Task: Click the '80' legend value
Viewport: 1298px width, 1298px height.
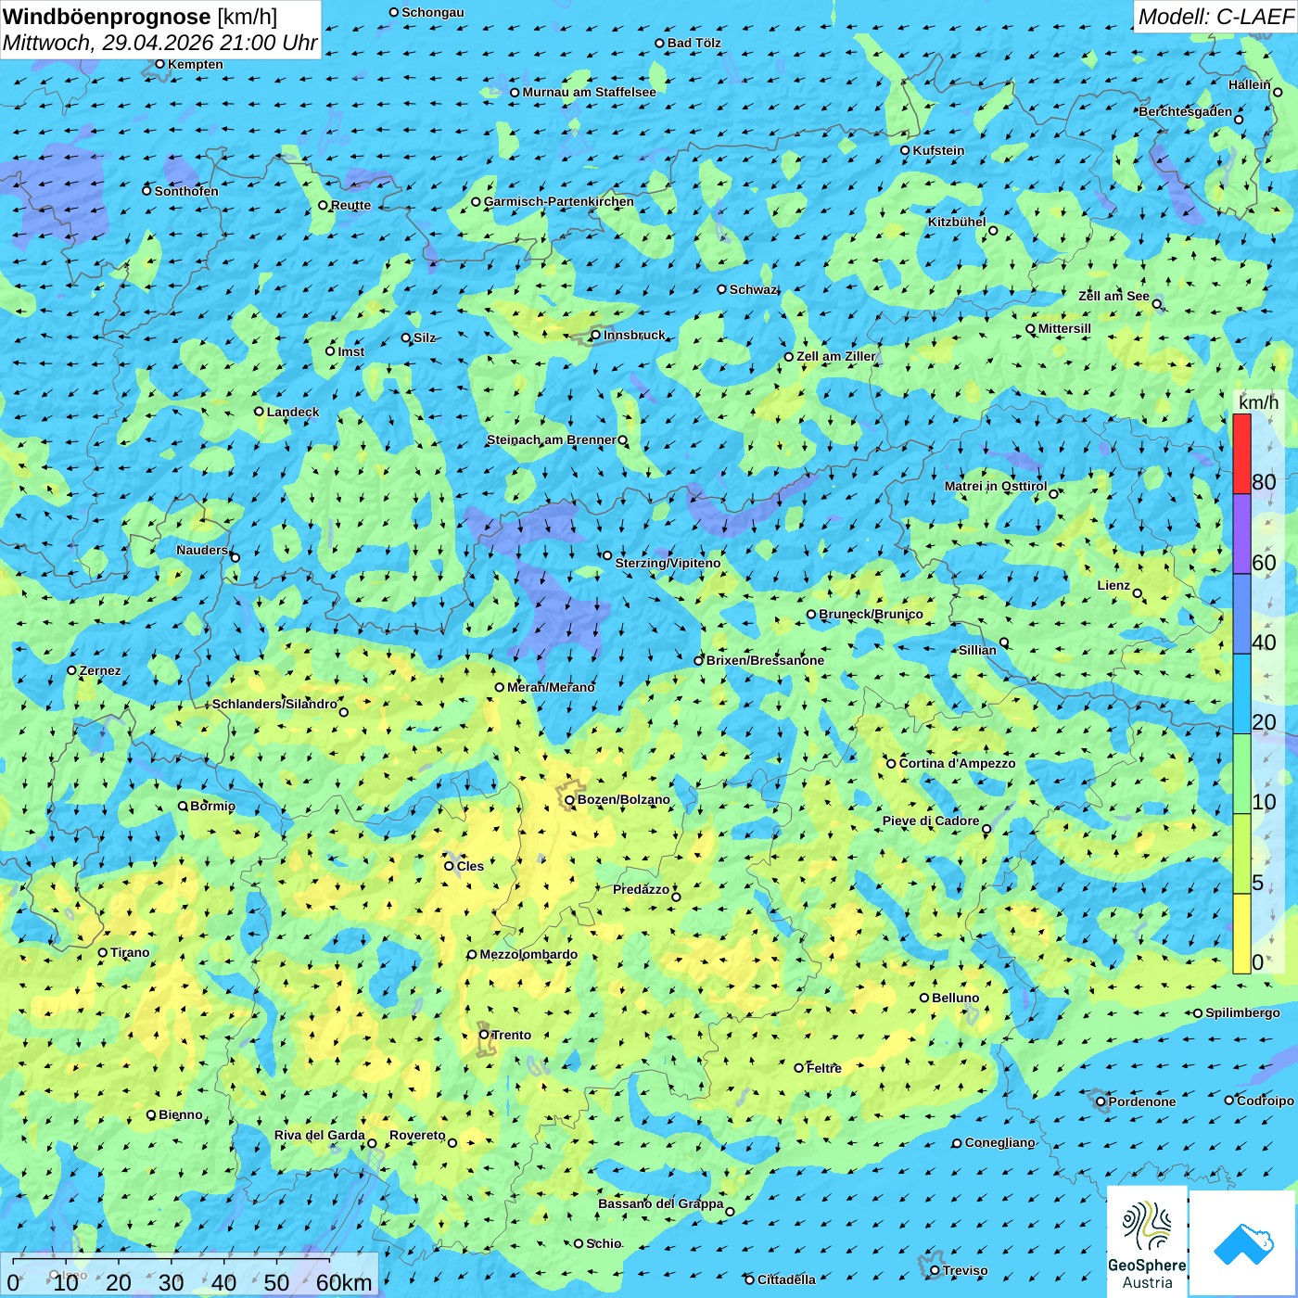Action: 1264,482
